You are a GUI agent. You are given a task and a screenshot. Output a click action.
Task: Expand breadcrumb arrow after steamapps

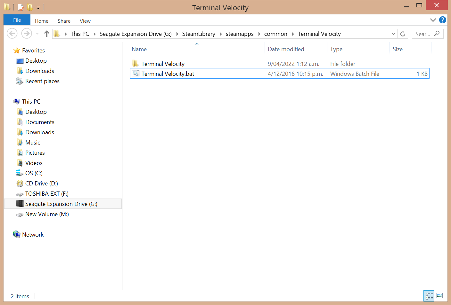tap(259, 34)
